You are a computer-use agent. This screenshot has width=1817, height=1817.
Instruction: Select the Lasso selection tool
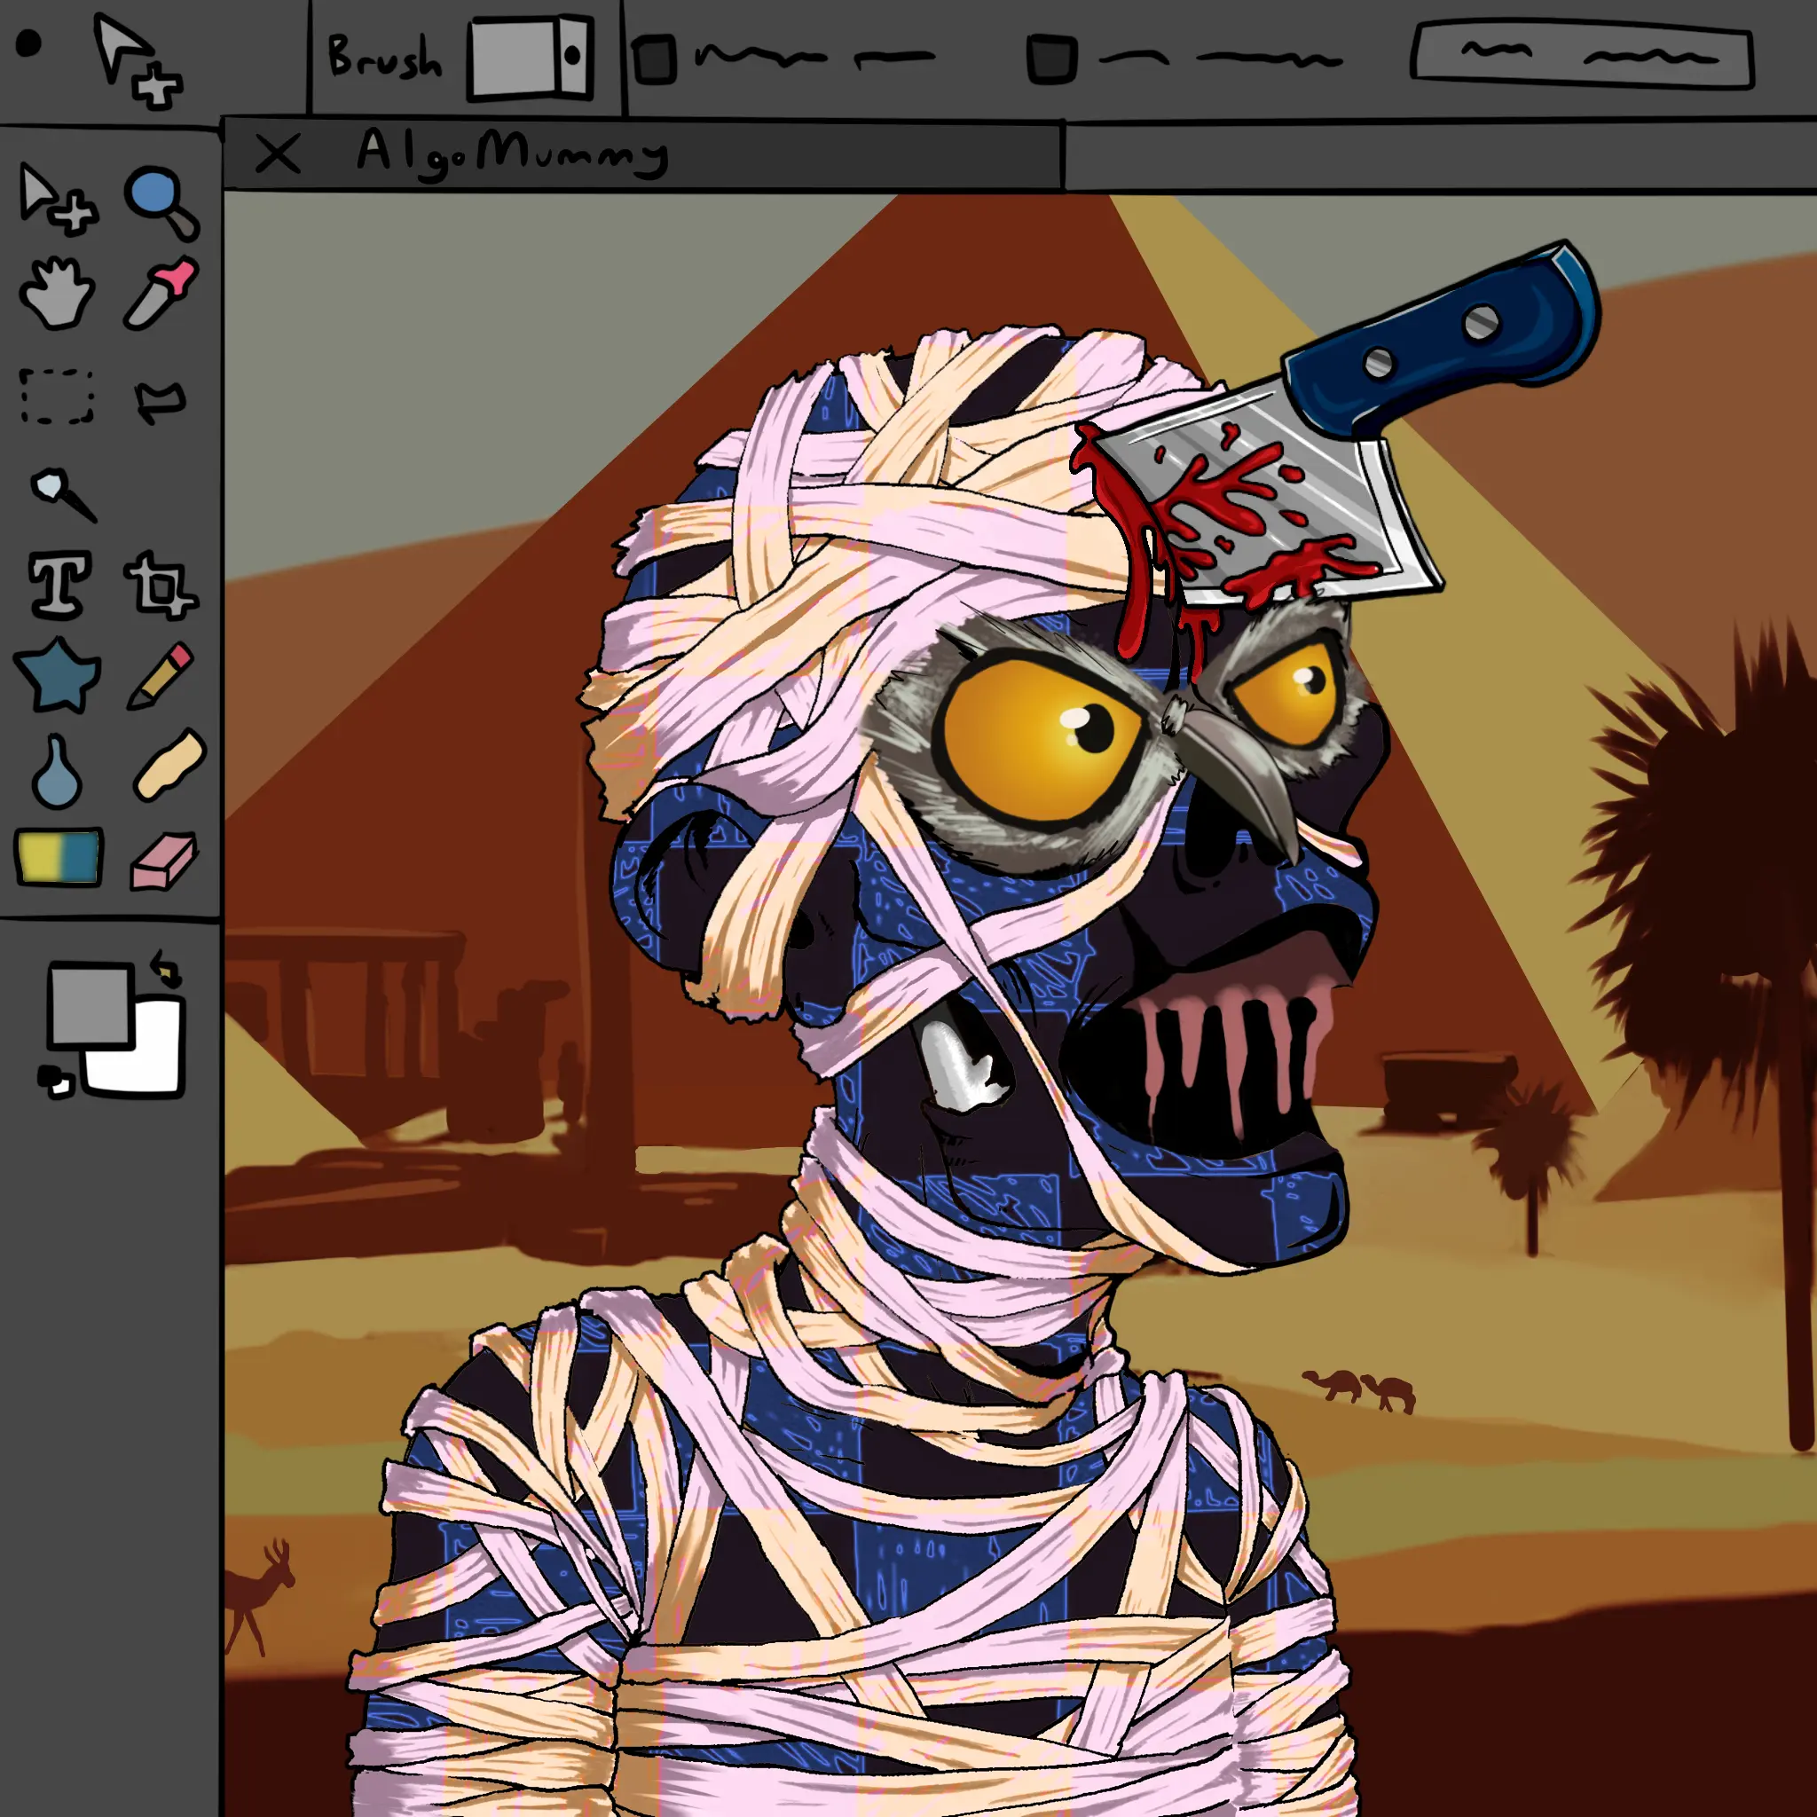[x=160, y=401]
